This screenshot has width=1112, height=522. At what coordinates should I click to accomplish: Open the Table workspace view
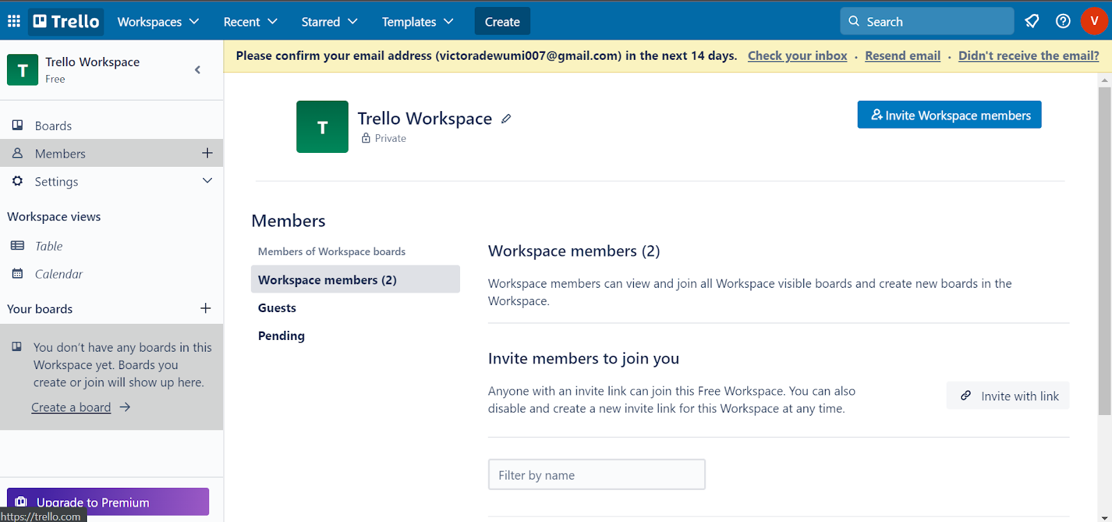111,245
